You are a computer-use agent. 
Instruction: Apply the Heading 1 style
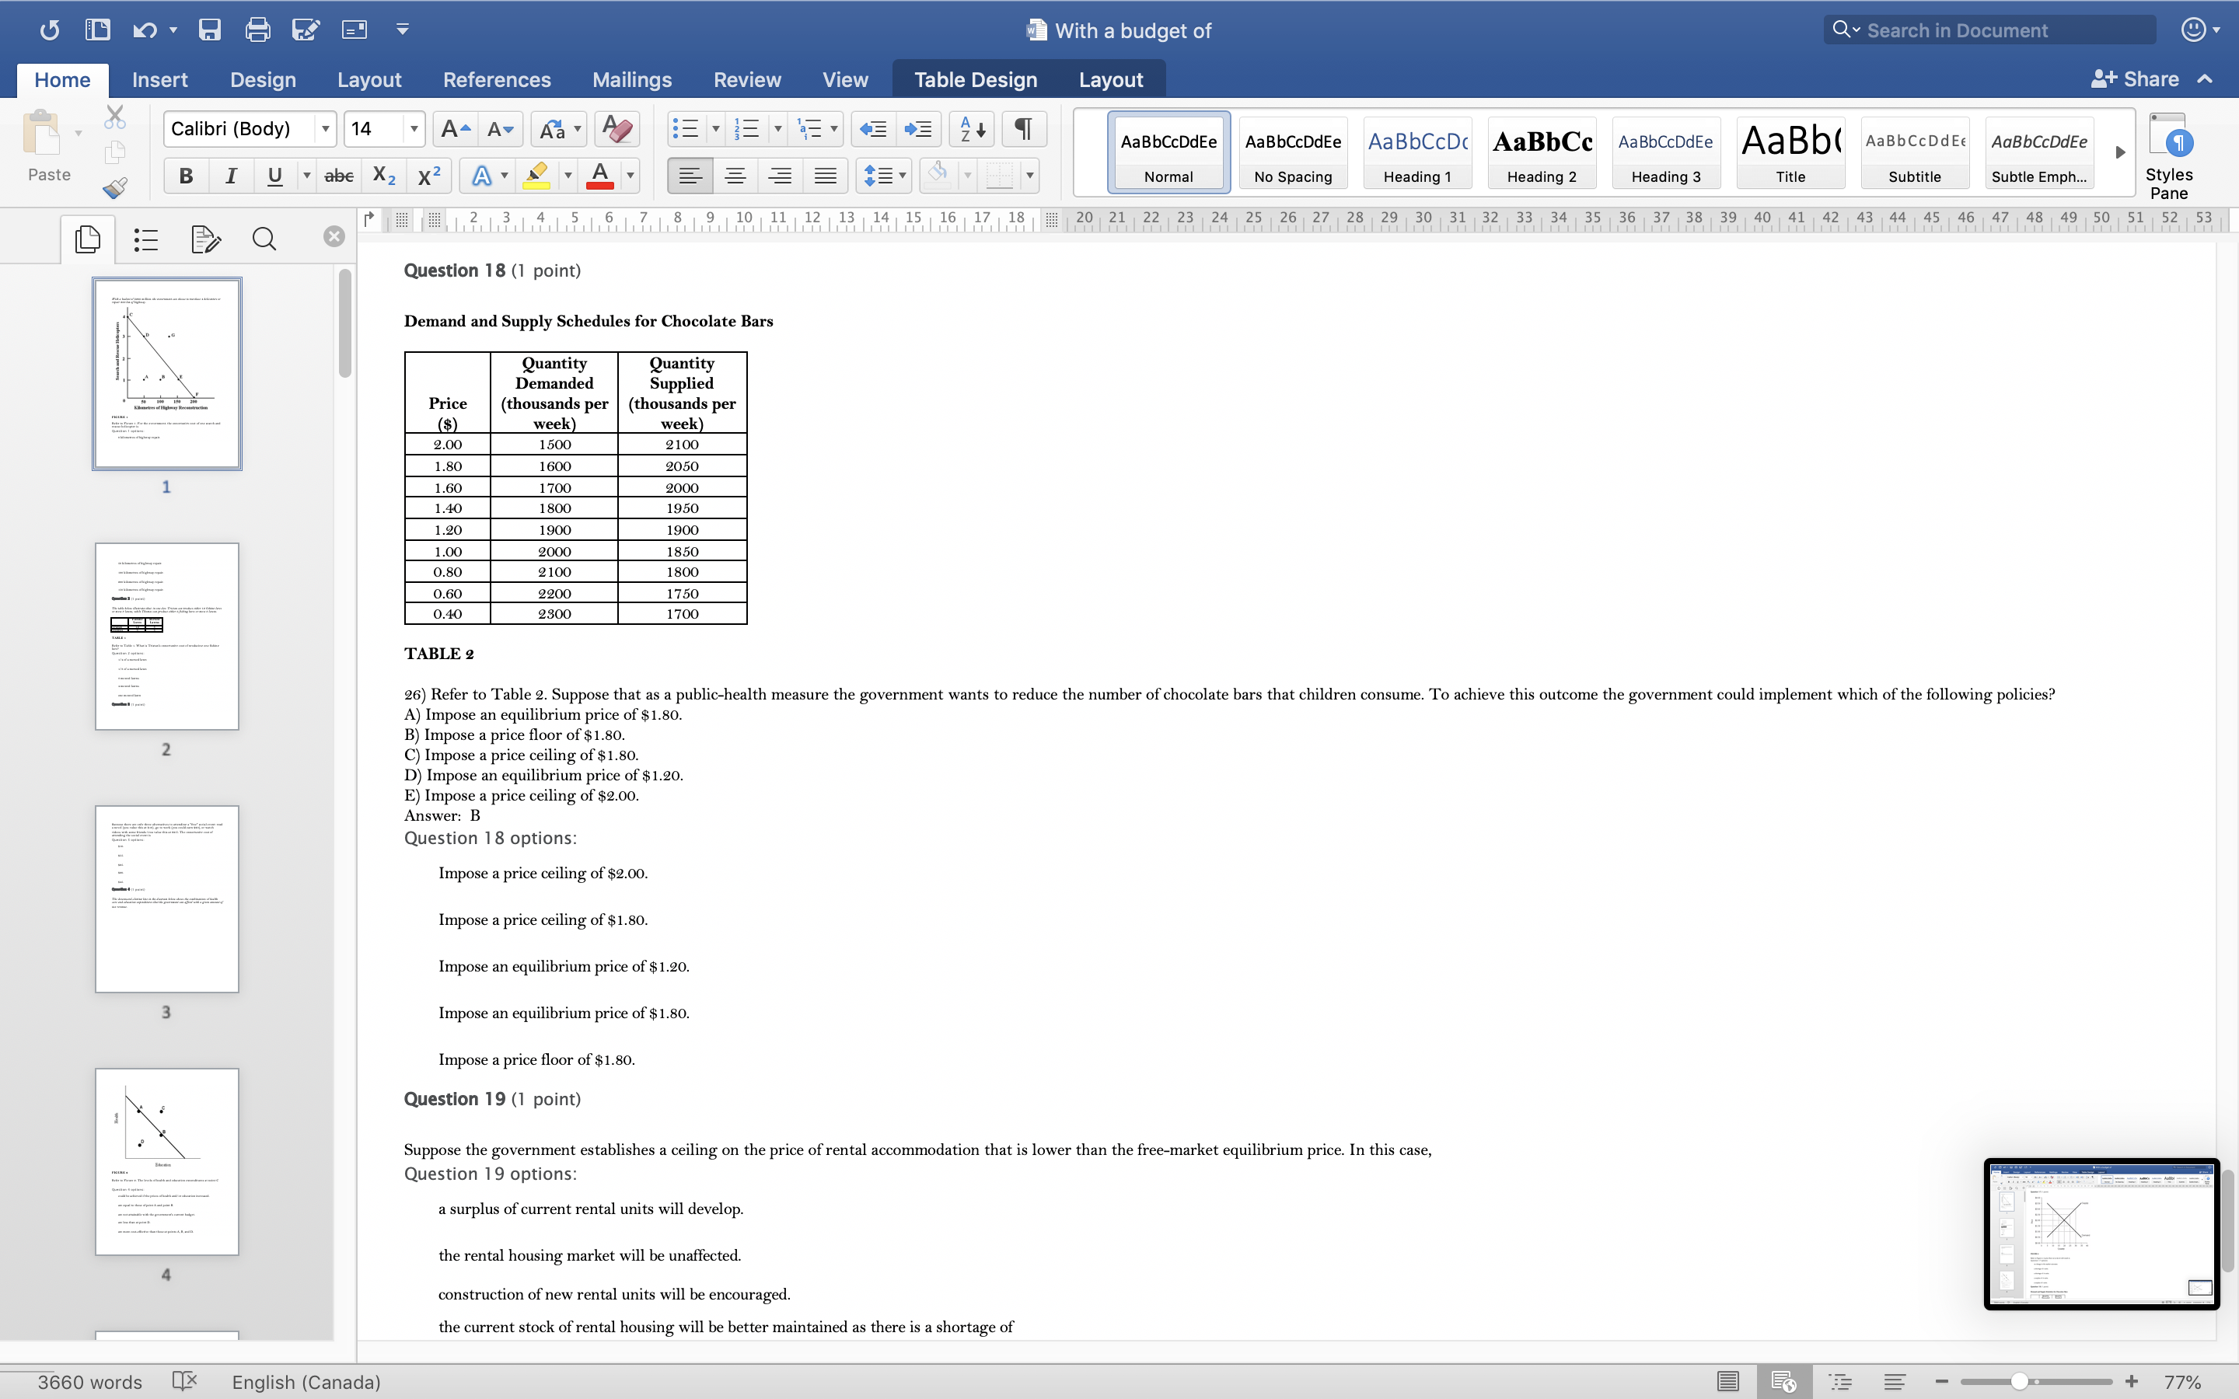tap(1416, 152)
